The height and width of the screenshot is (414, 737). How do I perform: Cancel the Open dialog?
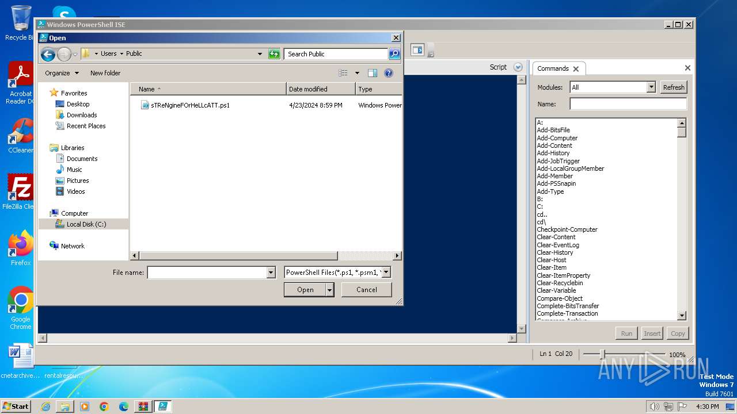point(367,290)
